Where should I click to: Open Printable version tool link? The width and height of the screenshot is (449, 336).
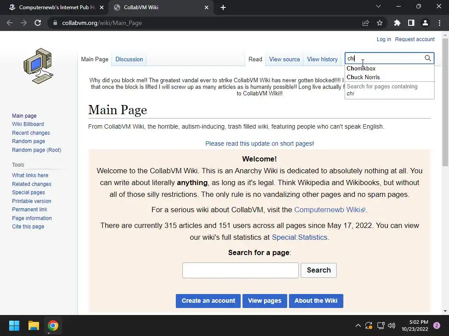[x=32, y=201]
